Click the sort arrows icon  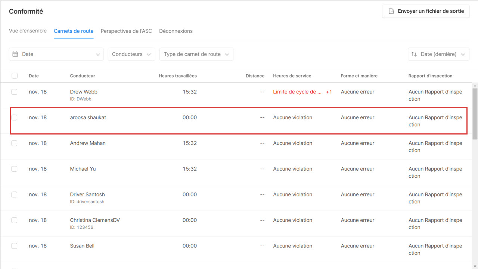[x=414, y=54]
